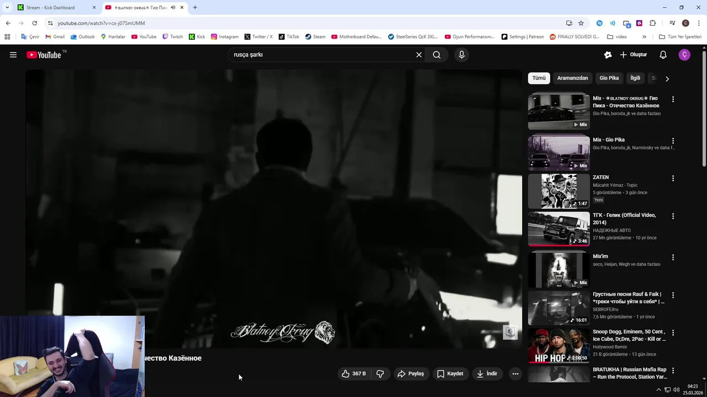The image size is (707, 397).
Task: Show more filter chips with right arrow
Action: point(667,78)
